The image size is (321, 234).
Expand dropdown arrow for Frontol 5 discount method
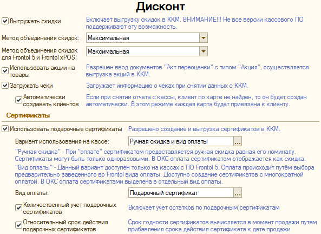click(x=204, y=51)
